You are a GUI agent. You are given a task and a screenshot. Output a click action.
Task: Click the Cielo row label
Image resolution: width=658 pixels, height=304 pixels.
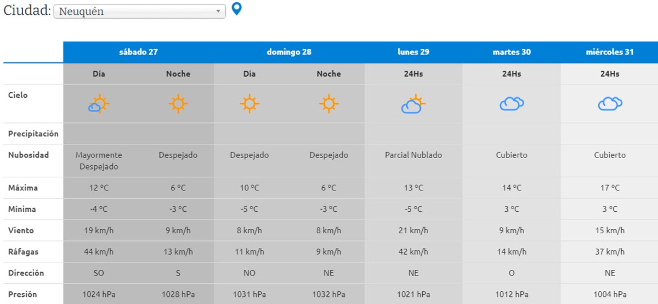coord(18,95)
